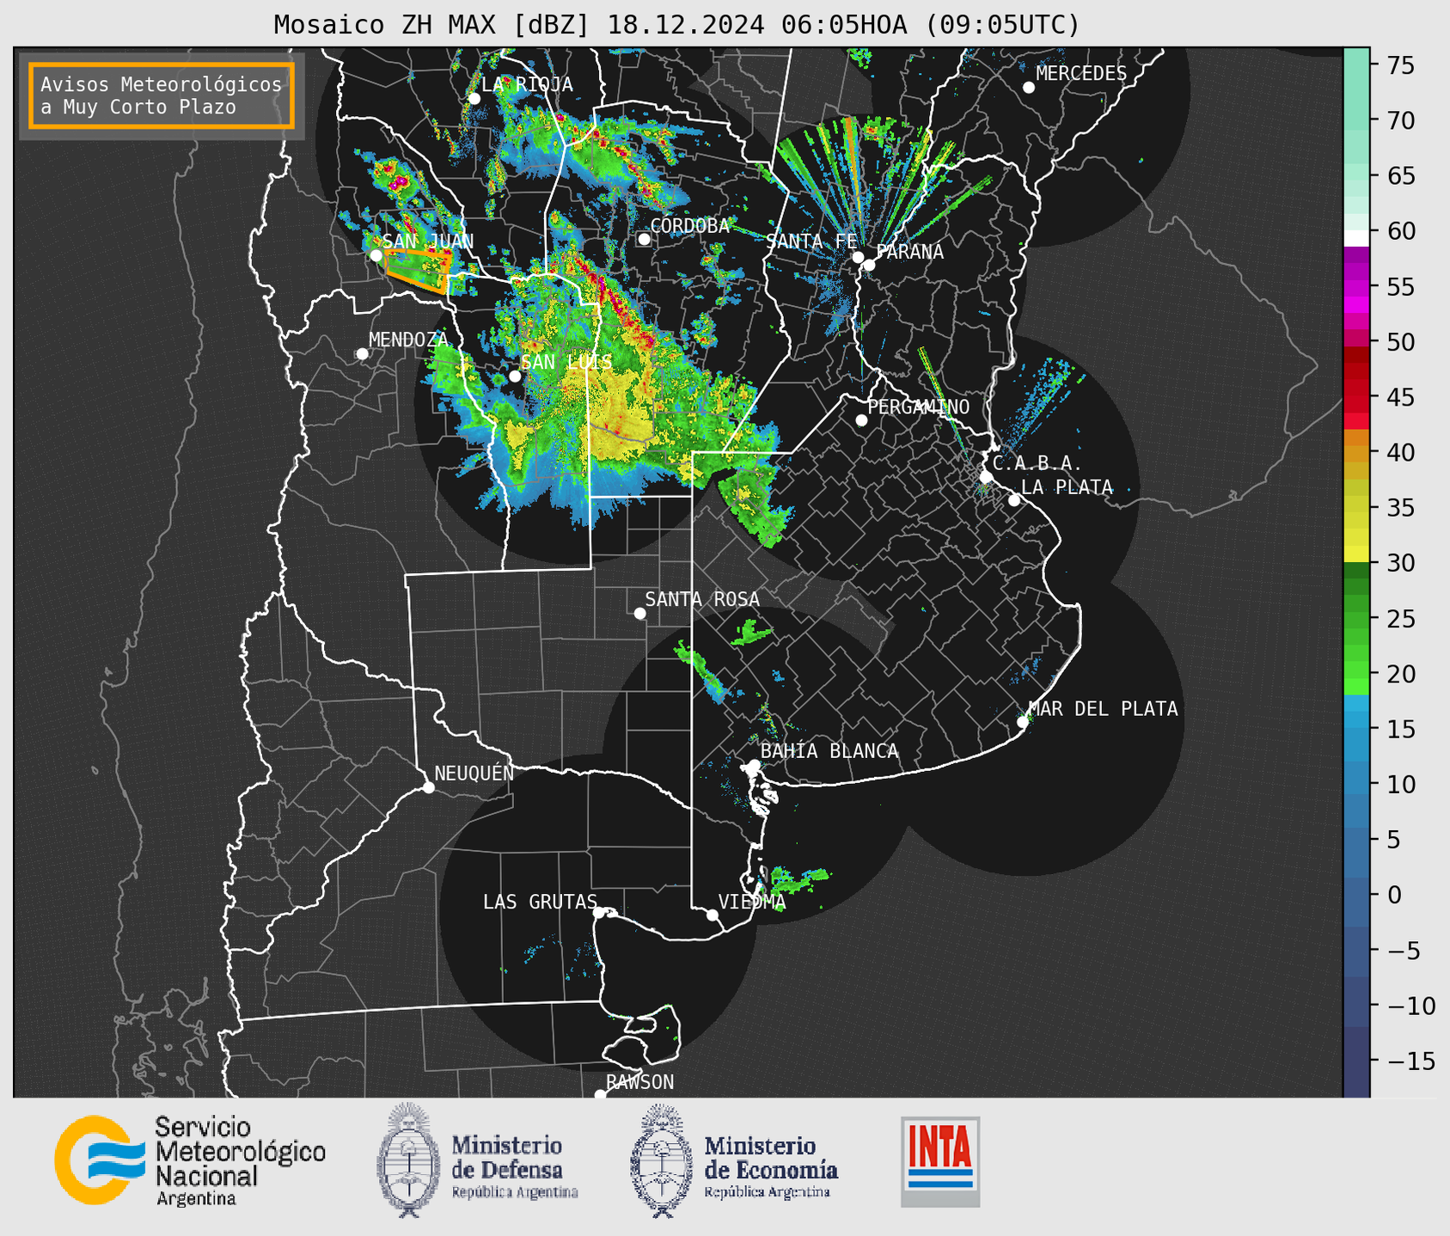Click the MAR DEL PLATA label text

coord(1104,709)
